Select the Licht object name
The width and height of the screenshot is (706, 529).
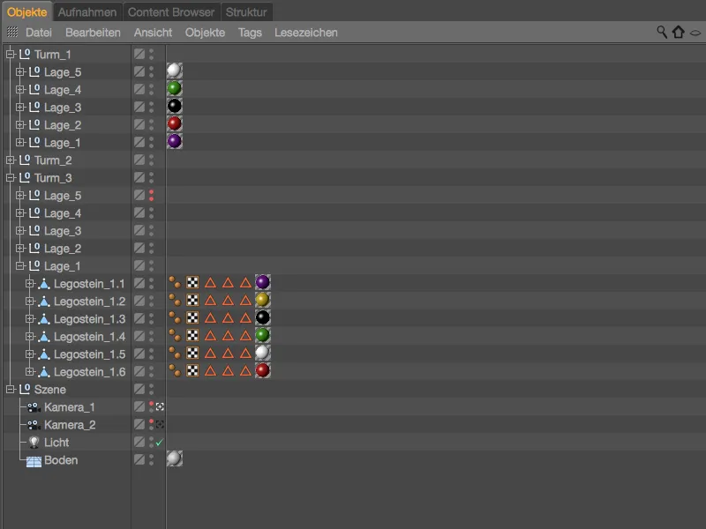click(x=56, y=443)
